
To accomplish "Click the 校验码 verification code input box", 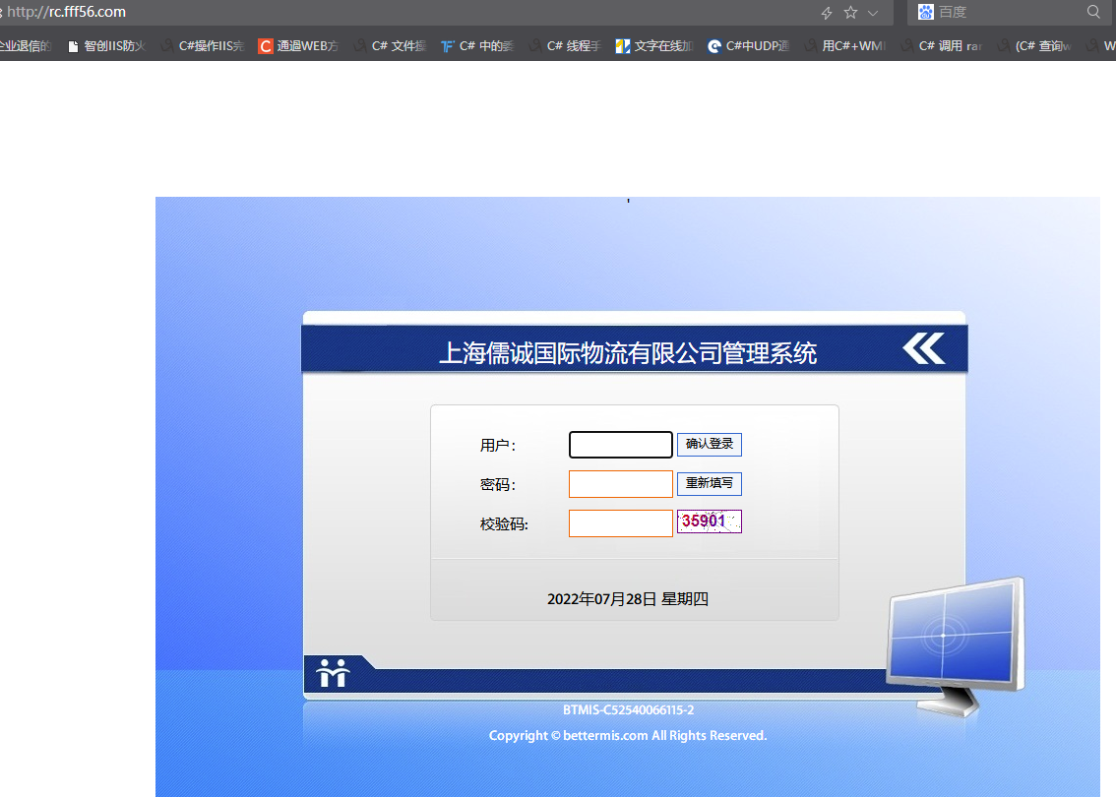I will 620,522.
